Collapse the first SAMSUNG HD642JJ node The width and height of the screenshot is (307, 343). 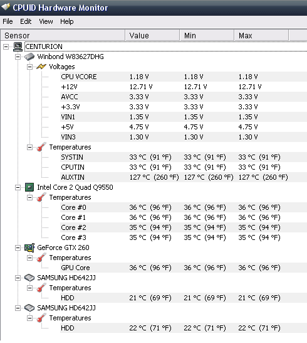pos(18,278)
